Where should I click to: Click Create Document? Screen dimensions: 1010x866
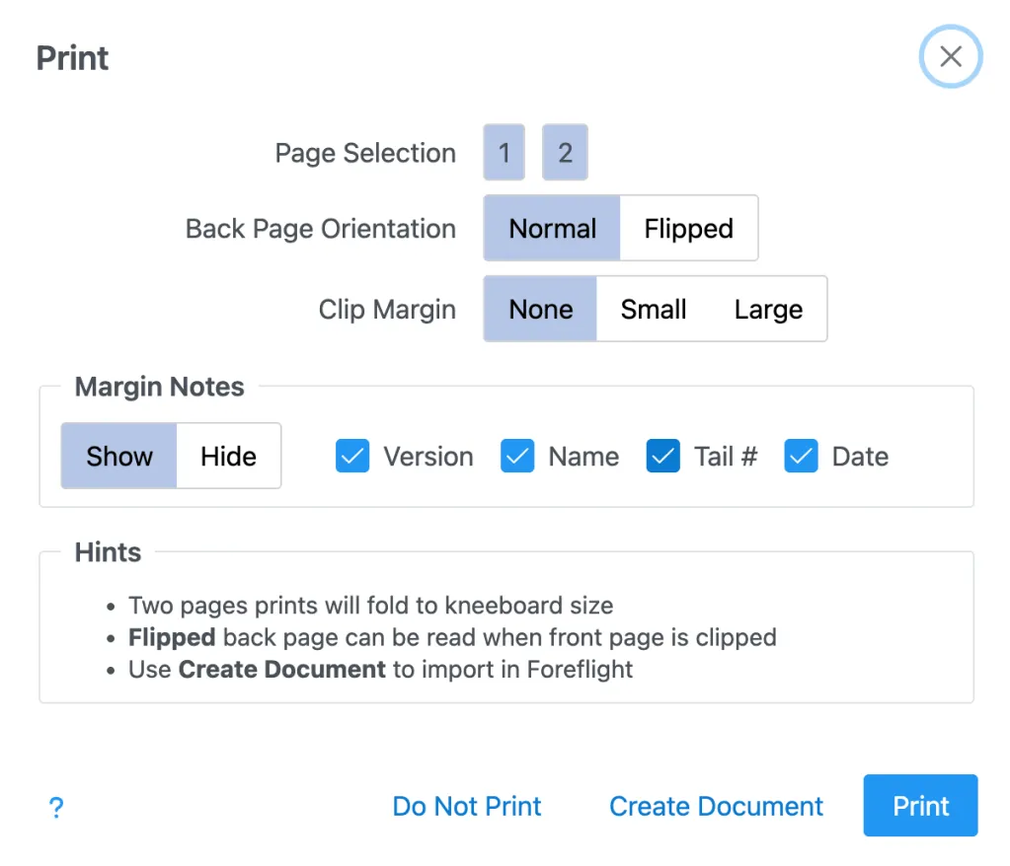(x=716, y=807)
